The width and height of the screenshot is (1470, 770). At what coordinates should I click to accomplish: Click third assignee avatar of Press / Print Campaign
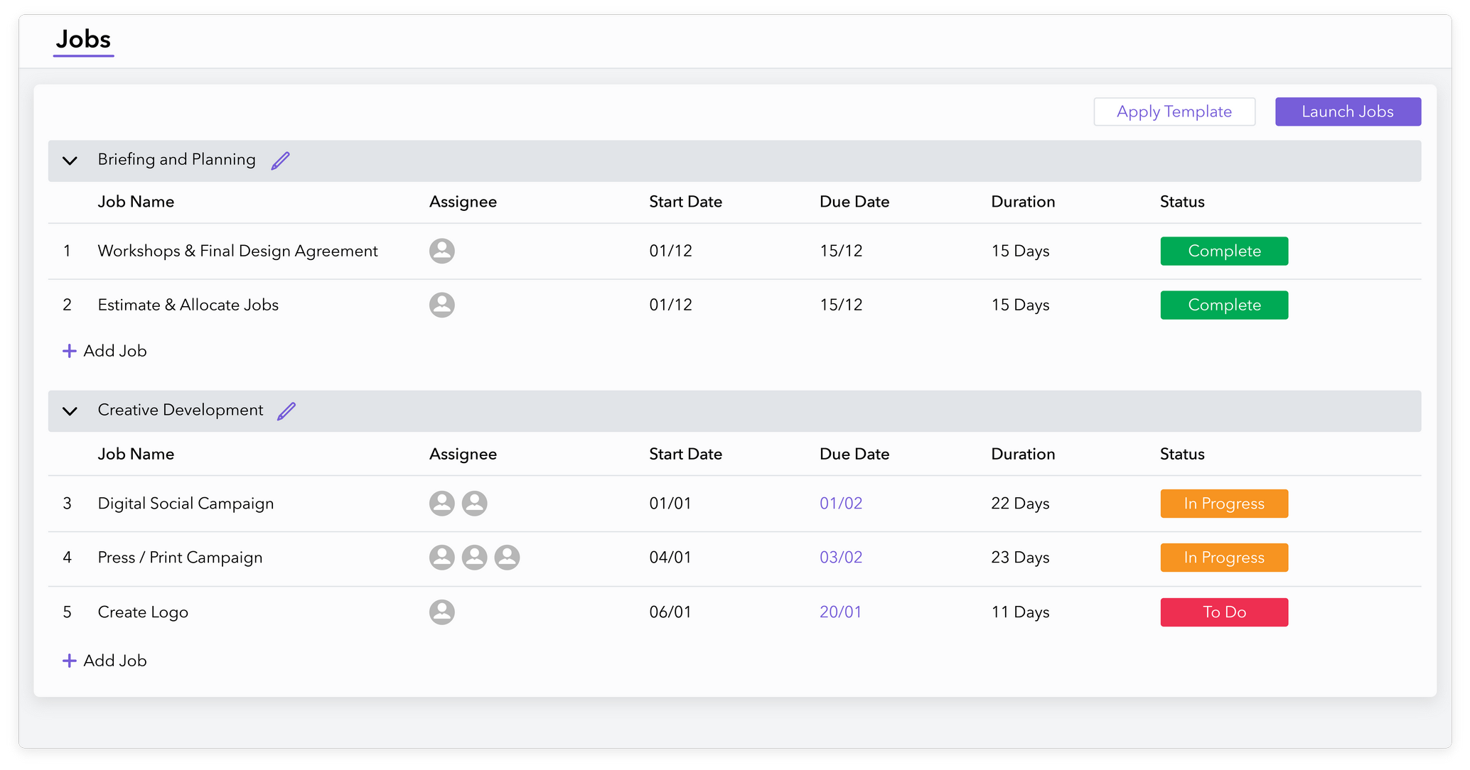pyautogui.click(x=507, y=558)
